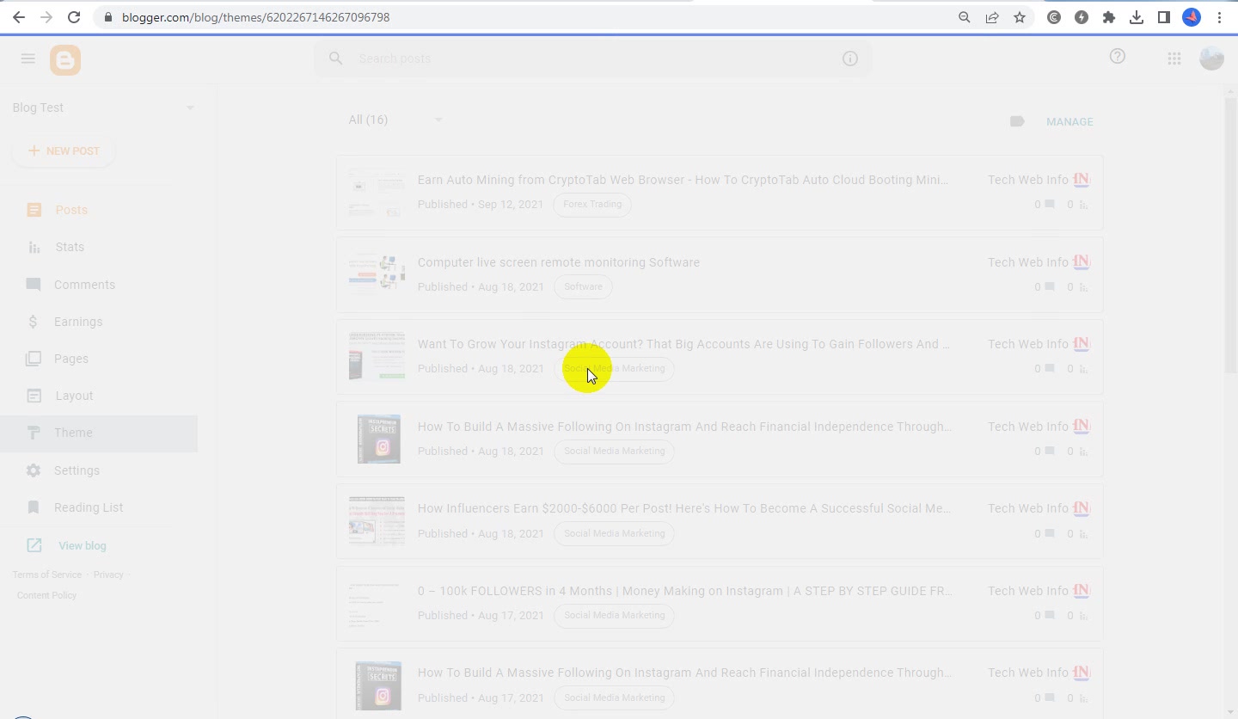Click the MANAGE labels link
Screen dimensions: 1238x719
[1069, 121]
